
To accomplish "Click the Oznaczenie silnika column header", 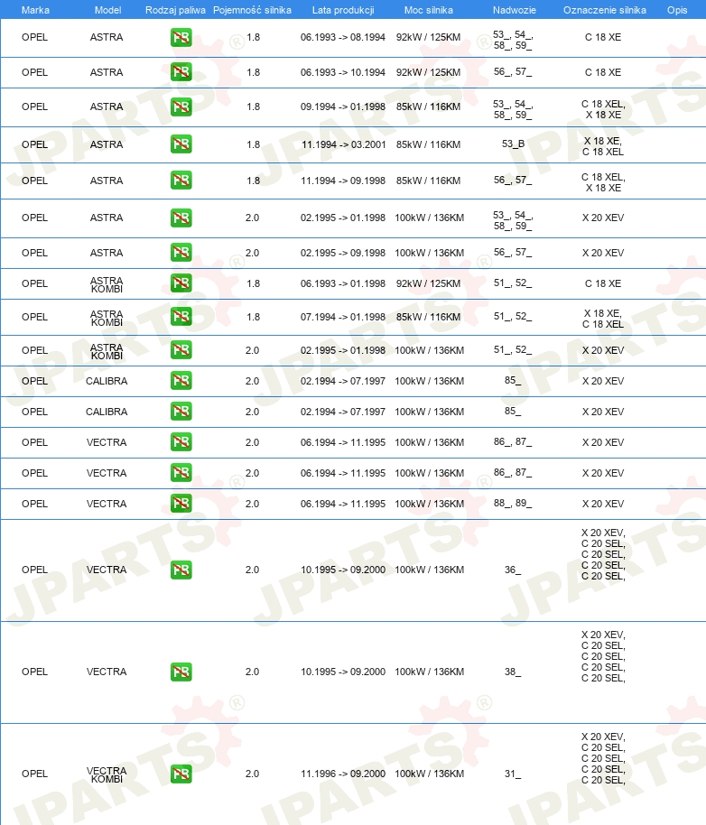I will point(605,10).
